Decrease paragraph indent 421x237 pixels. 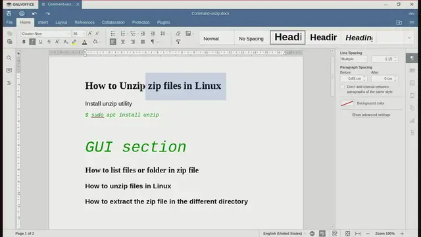[x=143, y=34]
